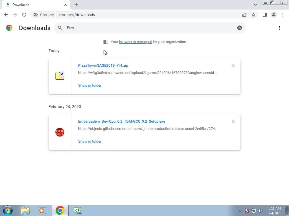Viewport: 289px width, 216px height.
Task: Open PizzaTowerSAGE2019_v14.zip file link
Action: coord(103,65)
